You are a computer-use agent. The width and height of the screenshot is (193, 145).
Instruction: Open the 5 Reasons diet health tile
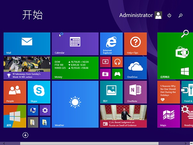[x=169, y=92]
